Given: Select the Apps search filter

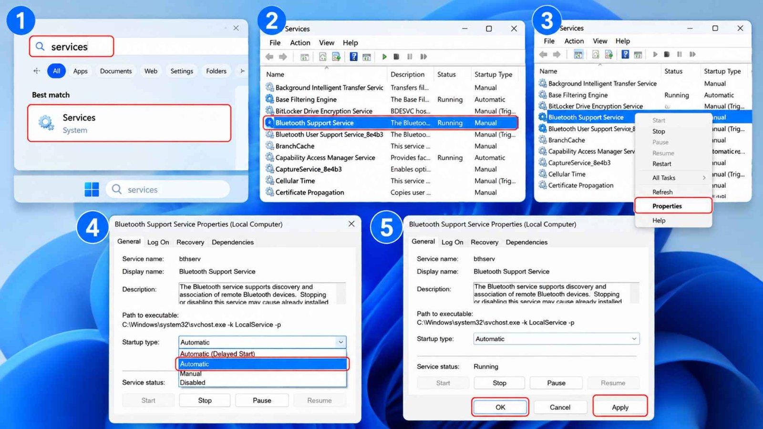Looking at the screenshot, I should (80, 71).
